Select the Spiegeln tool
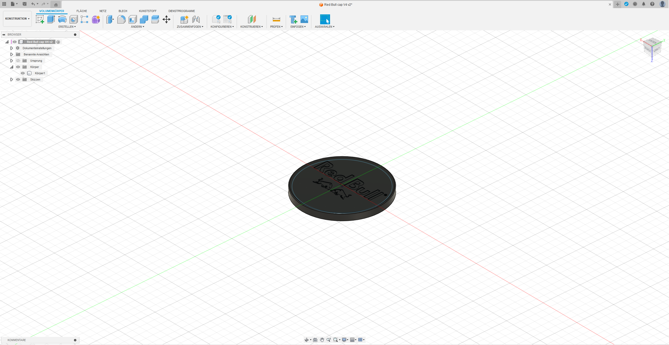This screenshot has width=669, height=345. 196,19
